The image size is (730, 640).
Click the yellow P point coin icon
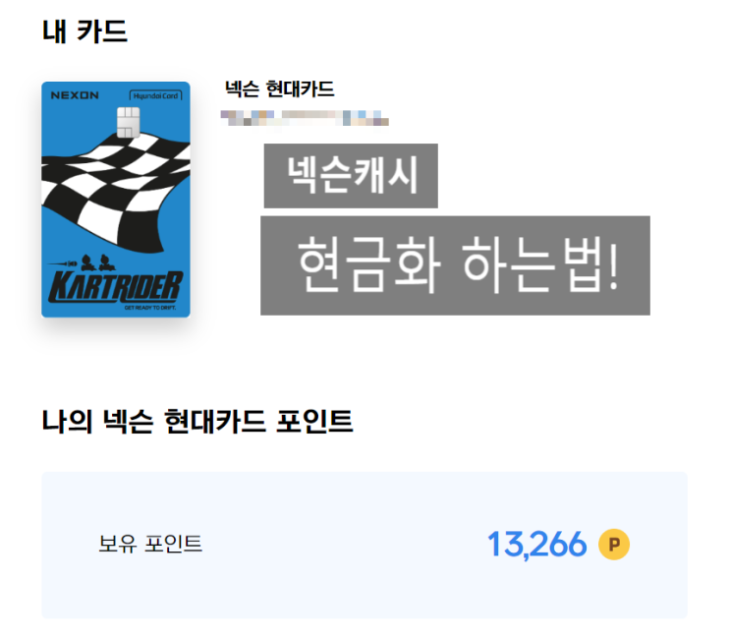click(614, 544)
